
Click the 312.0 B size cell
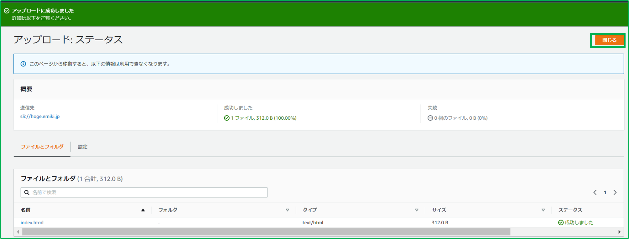440,222
